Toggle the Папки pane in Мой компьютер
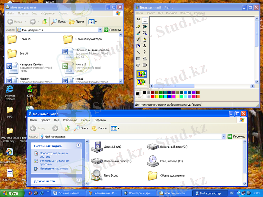Screen dimensions: 263x197 pos(99,128)
